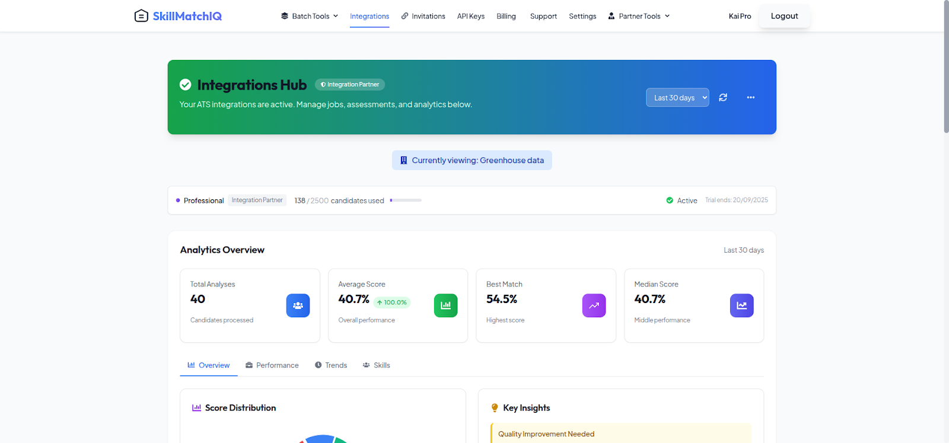Click the building icon in Greenhouse data banner
The width and height of the screenshot is (949, 443).
point(404,160)
